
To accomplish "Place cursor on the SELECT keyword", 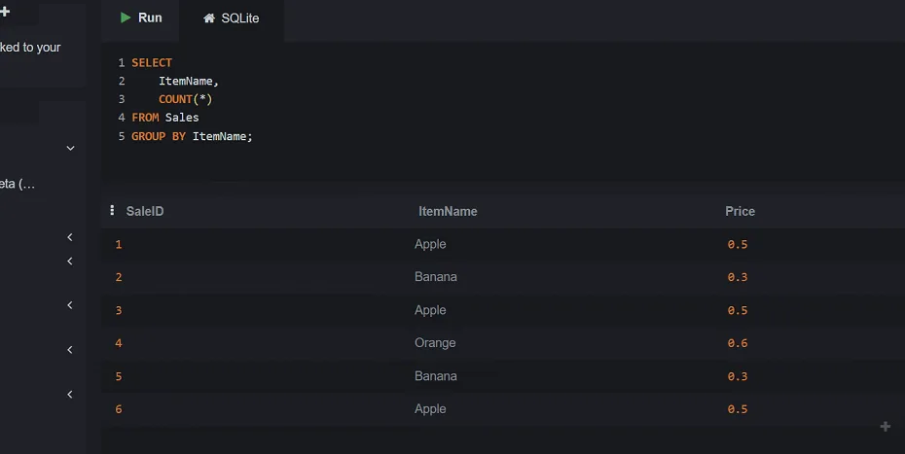I will coord(152,62).
